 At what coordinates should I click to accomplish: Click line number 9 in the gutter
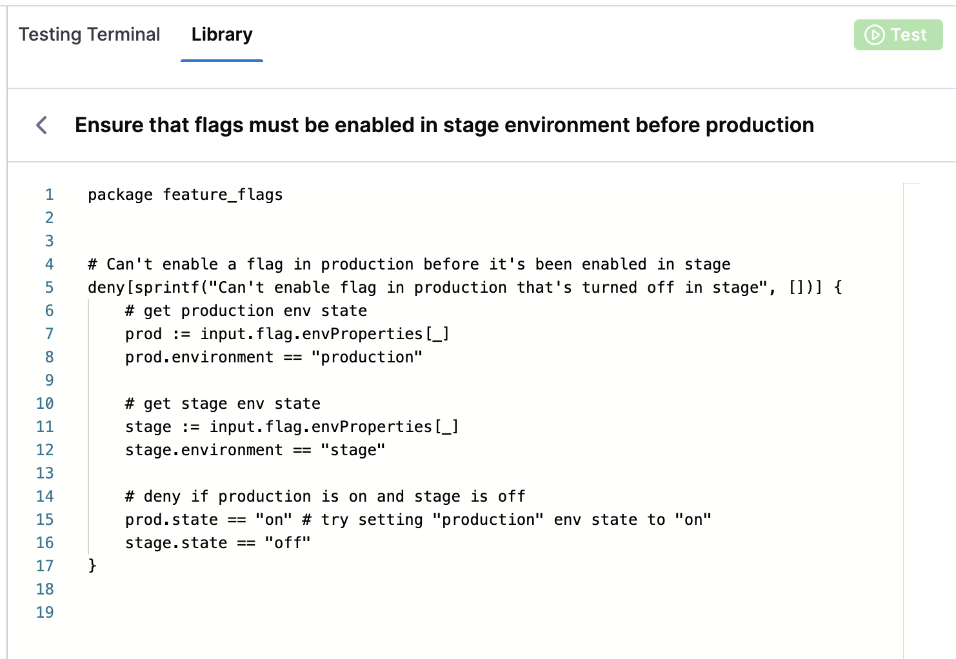click(x=48, y=380)
